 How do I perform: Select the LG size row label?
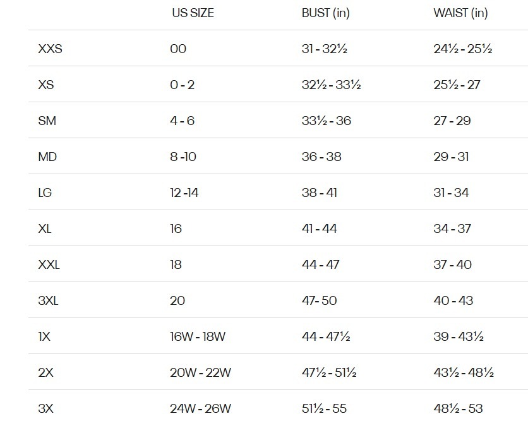(x=45, y=193)
